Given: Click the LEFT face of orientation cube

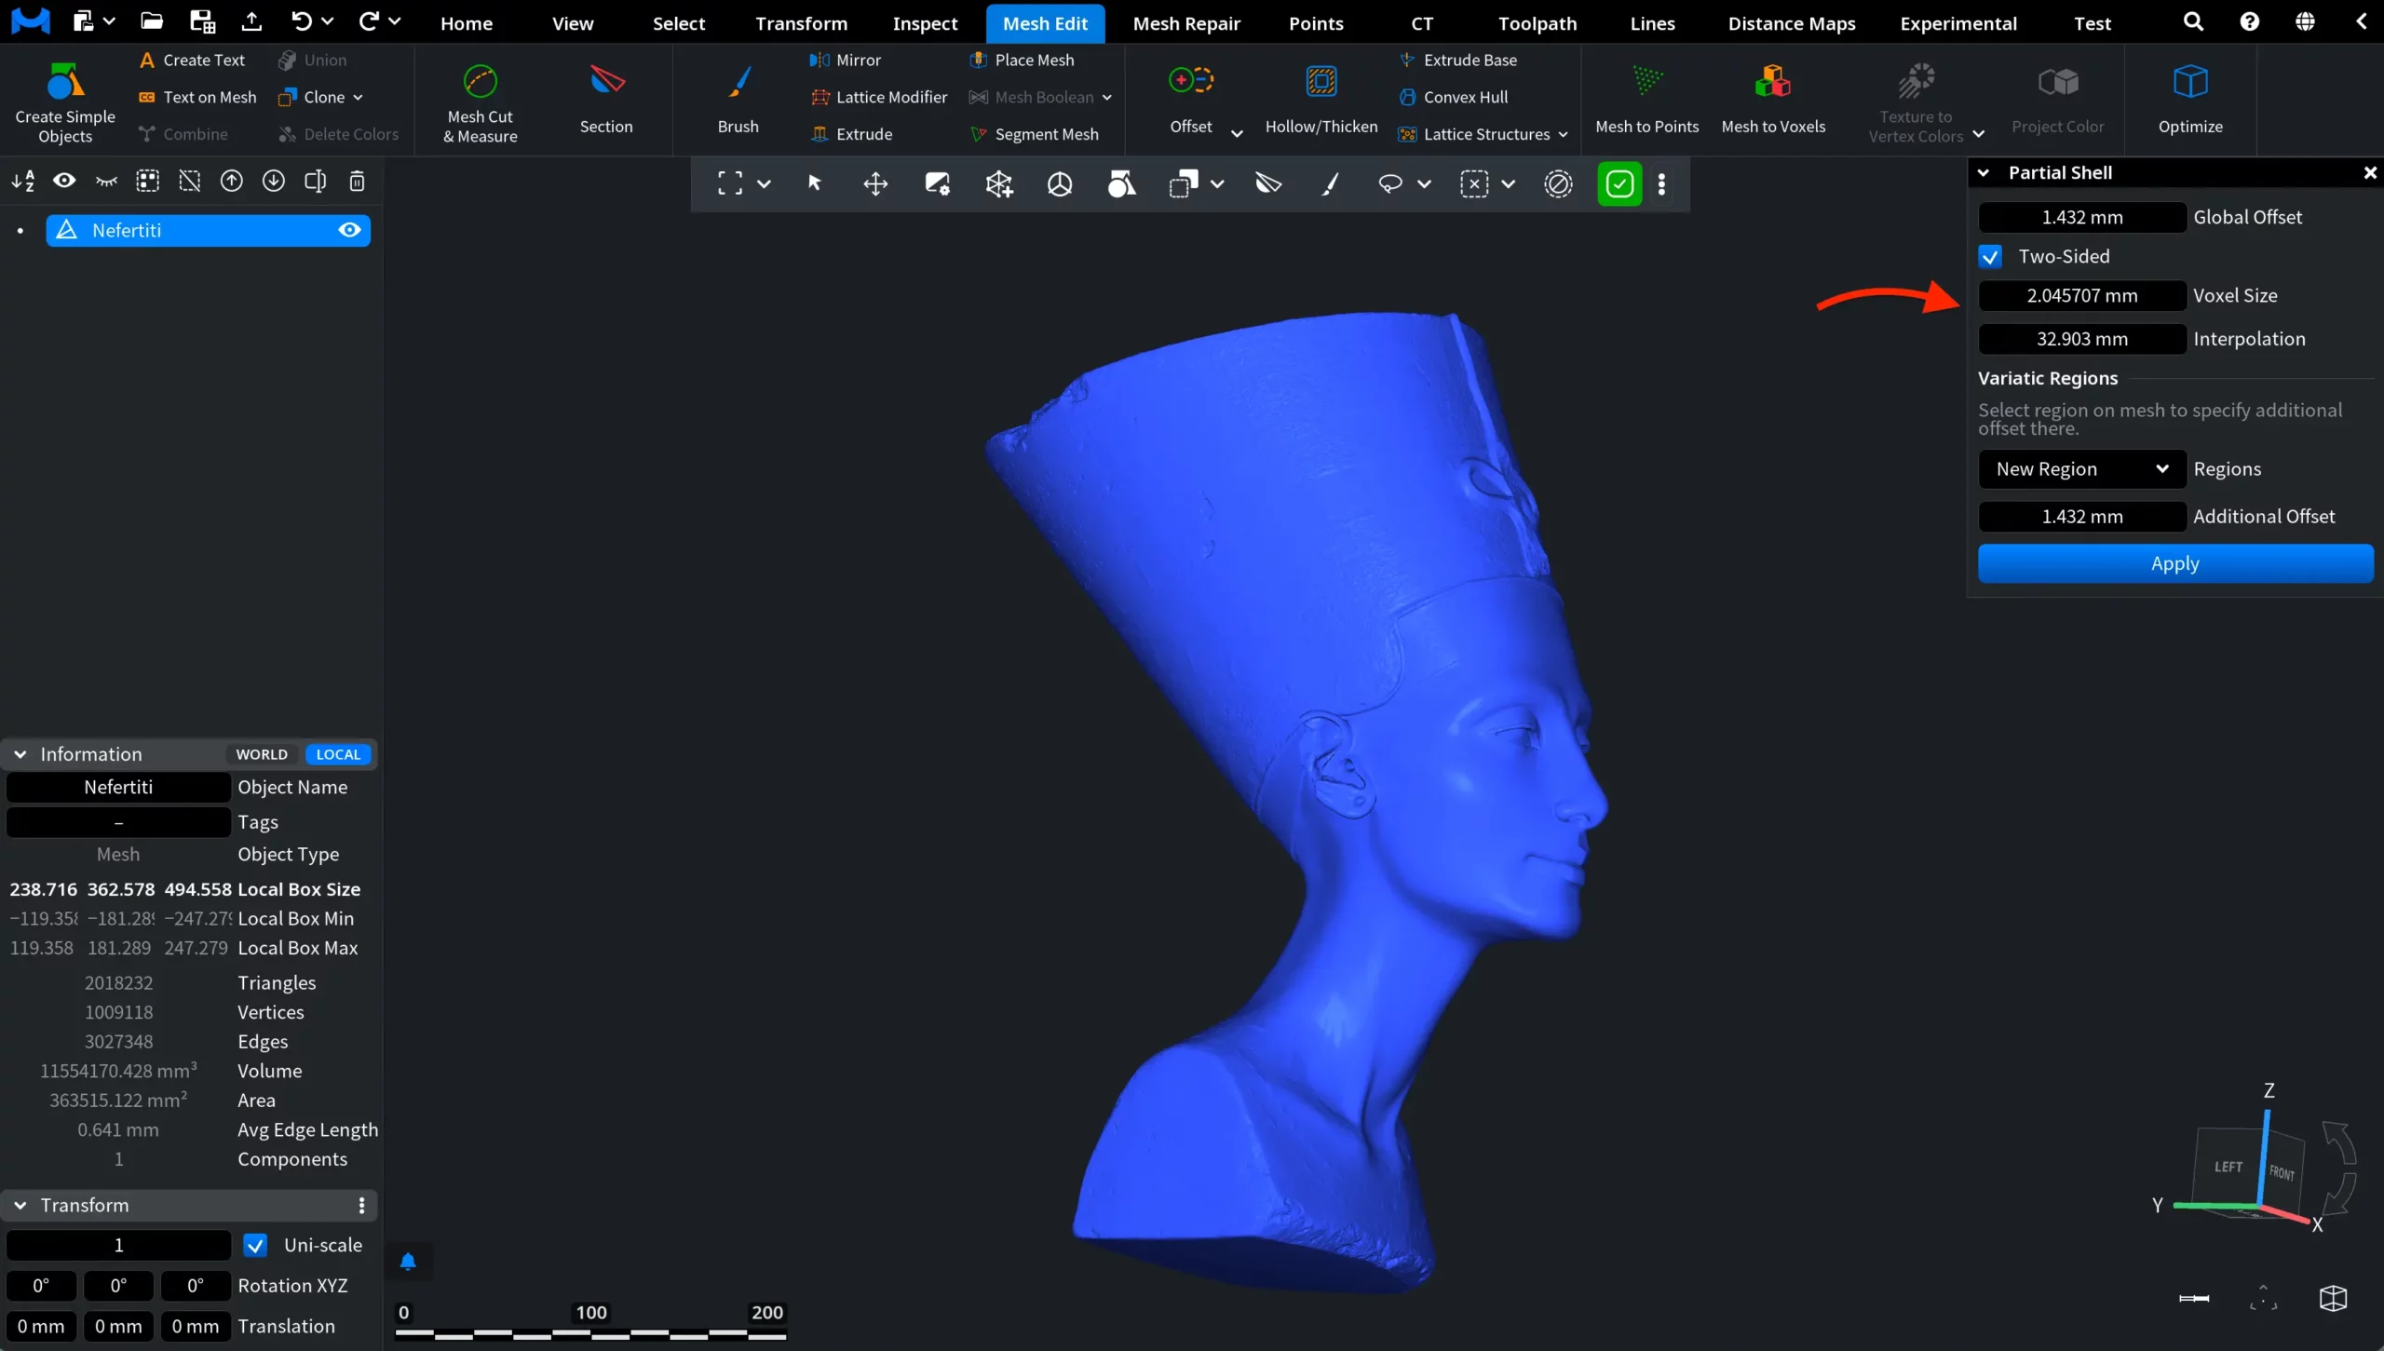Looking at the screenshot, I should 2228,1167.
